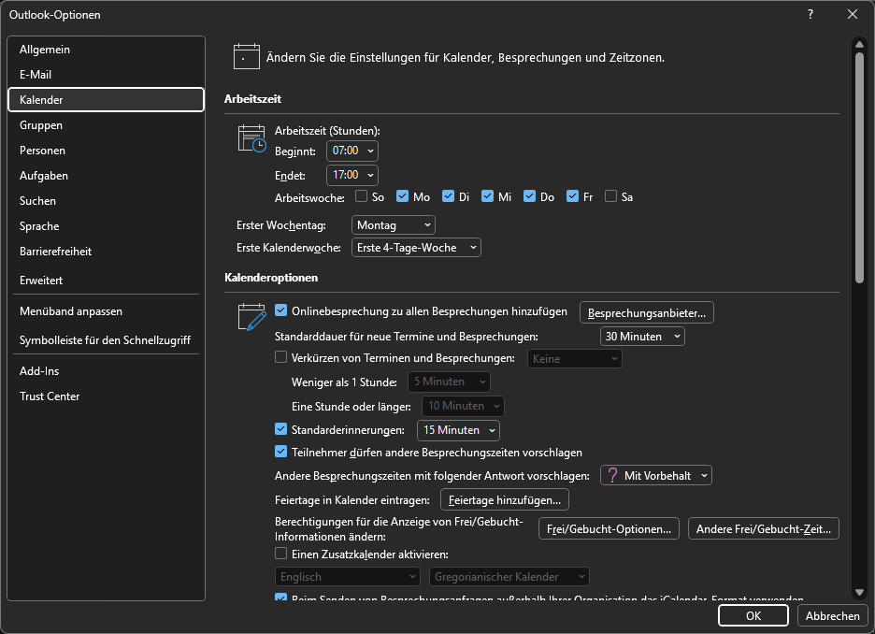875x634 pixels.
Task: Open the Besprechungsanbieter settings button
Action: pyautogui.click(x=647, y=312)
